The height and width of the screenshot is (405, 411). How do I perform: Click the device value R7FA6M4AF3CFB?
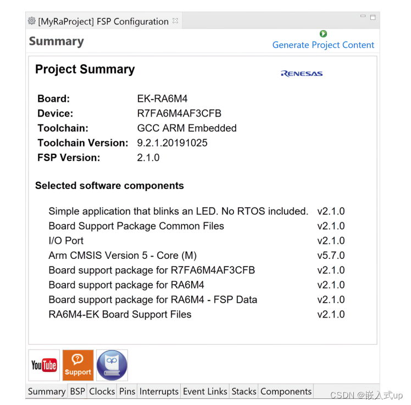(x=179, y=114)
